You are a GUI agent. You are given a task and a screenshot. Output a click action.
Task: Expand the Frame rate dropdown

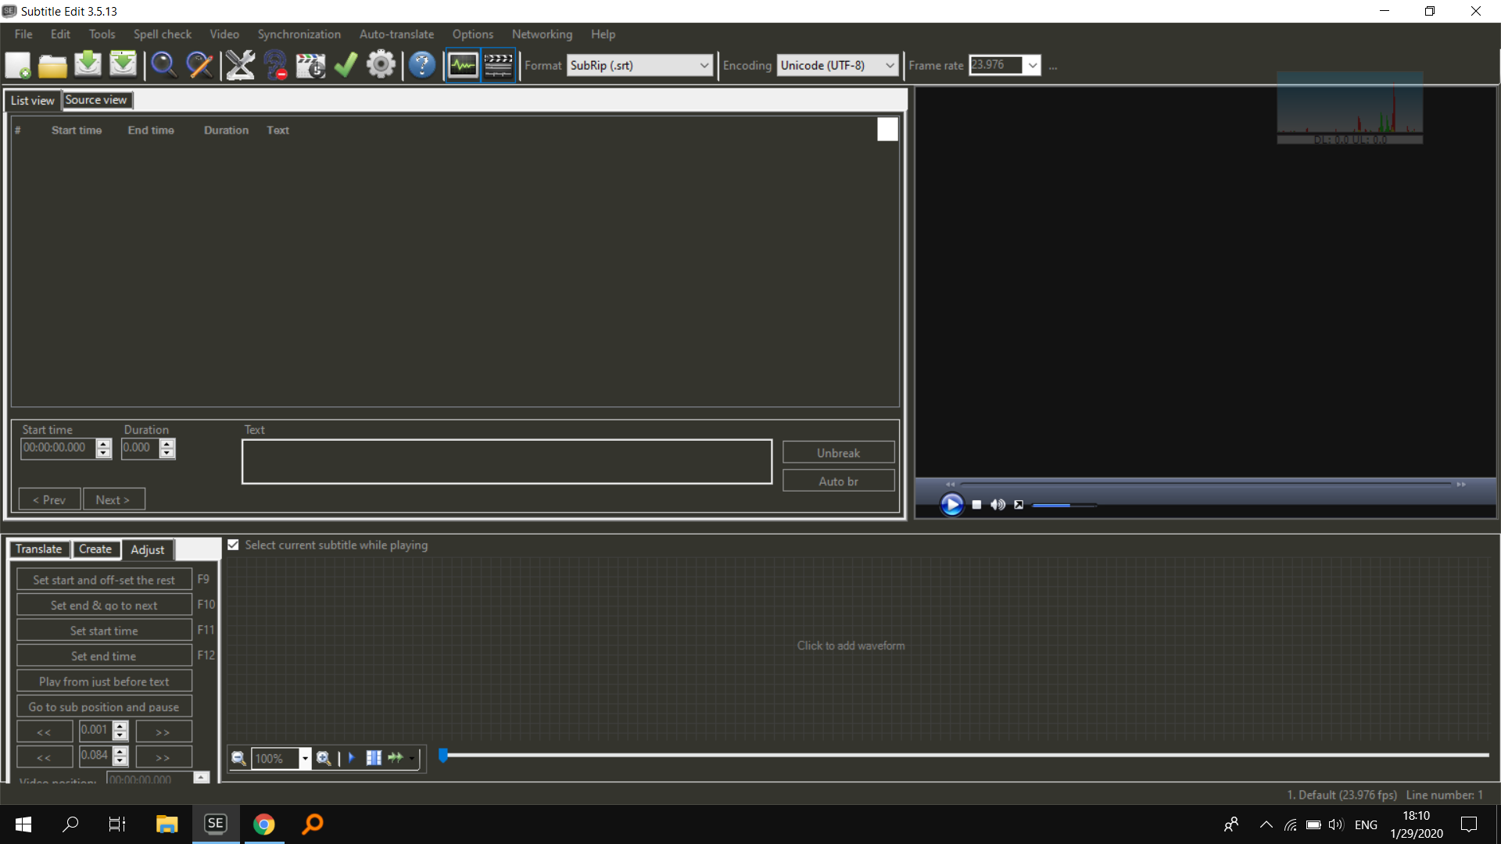pyautogui.click(x=1032, y=66)
